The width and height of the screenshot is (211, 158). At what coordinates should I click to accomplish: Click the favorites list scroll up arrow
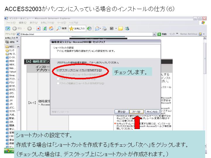(18, 47)
